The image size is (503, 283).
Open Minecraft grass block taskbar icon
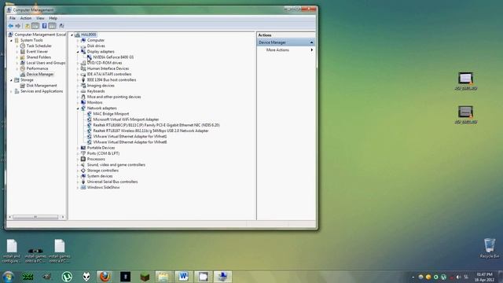145,277
